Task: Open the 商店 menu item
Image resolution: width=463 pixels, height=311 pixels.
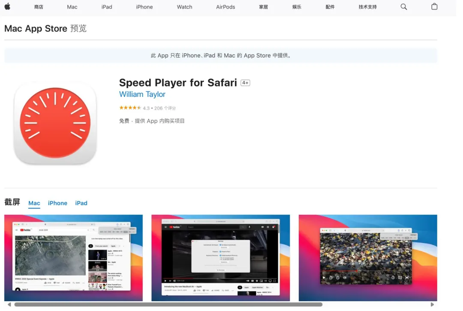Action: pyautogui.click(x=39, y=7)
